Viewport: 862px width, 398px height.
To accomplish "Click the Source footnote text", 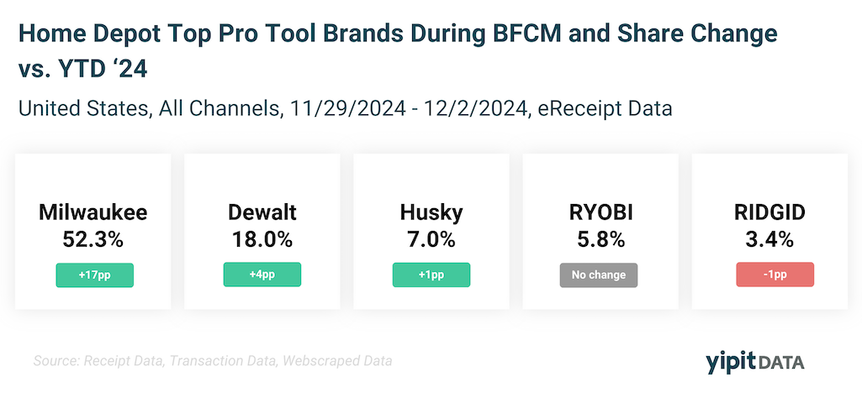I will 213,362.
